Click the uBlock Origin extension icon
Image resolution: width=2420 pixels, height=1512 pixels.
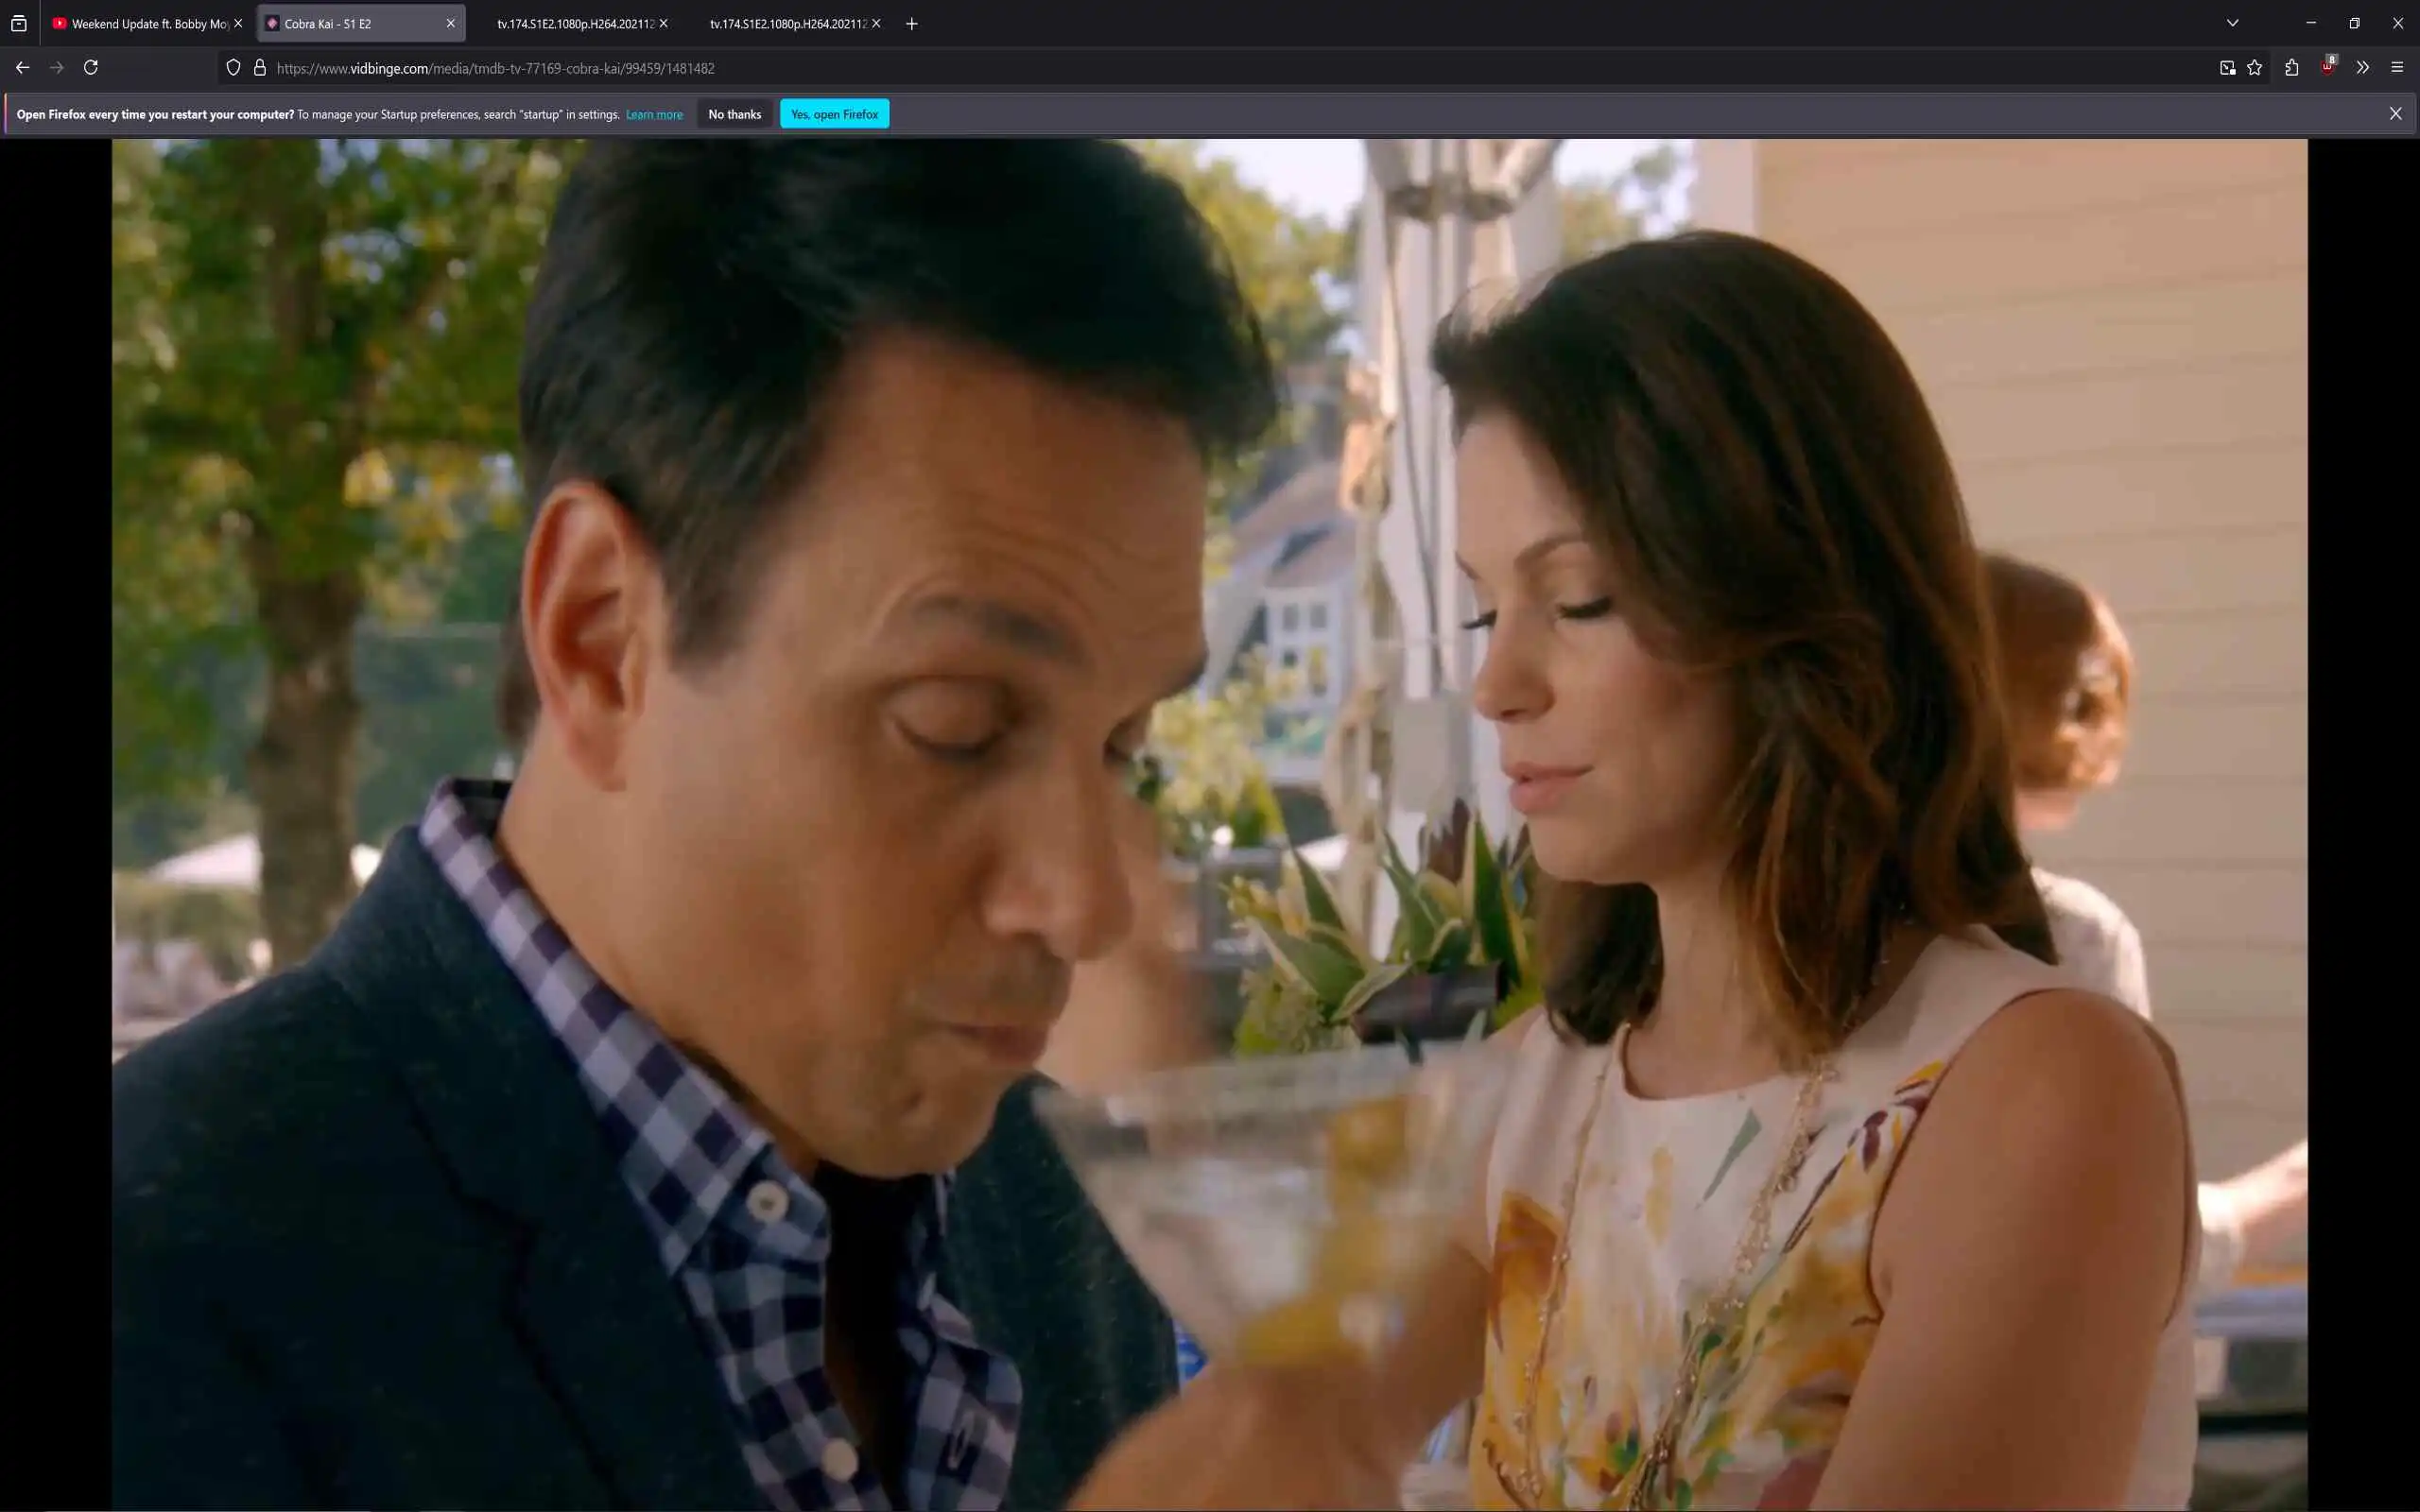(2327, 67)
